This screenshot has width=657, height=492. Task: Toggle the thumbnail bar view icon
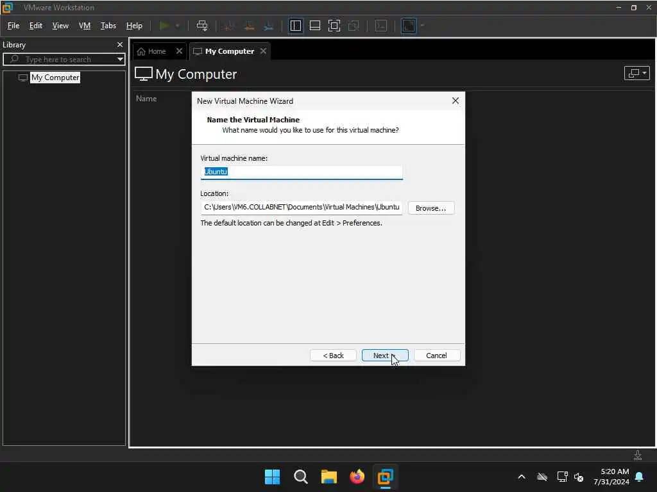pos(314,26)
